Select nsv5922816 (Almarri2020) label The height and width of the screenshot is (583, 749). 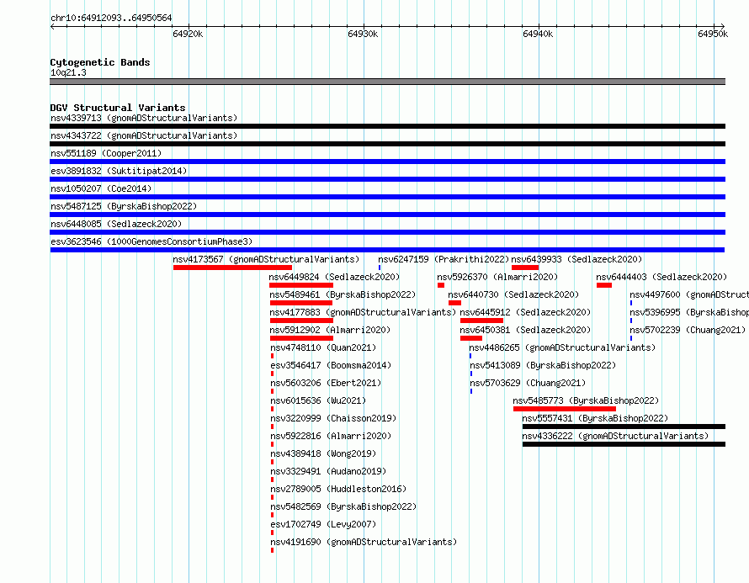331,436
